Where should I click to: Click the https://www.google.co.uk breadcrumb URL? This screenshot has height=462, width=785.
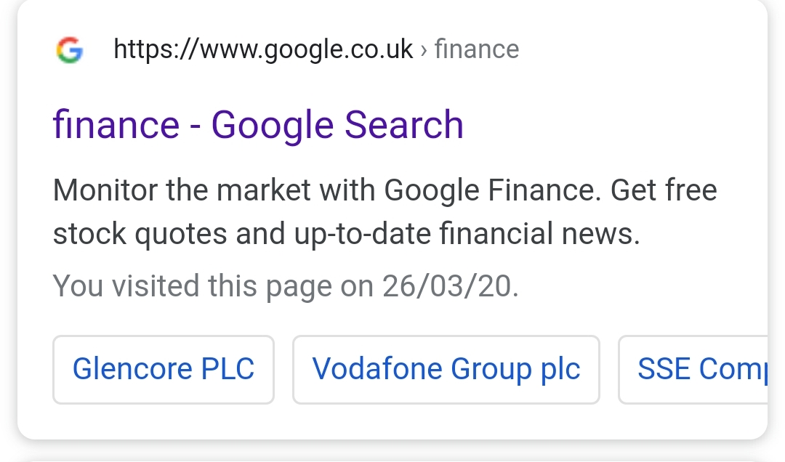pyautogui.click(x=264, y=49)
